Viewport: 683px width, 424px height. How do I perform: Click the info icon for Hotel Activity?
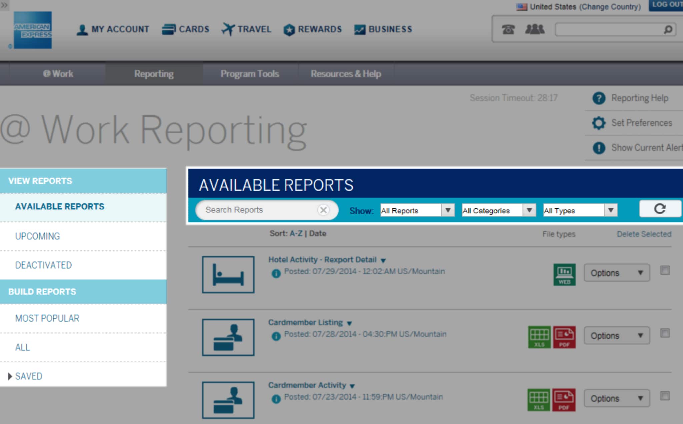click(x=276, y=273)
